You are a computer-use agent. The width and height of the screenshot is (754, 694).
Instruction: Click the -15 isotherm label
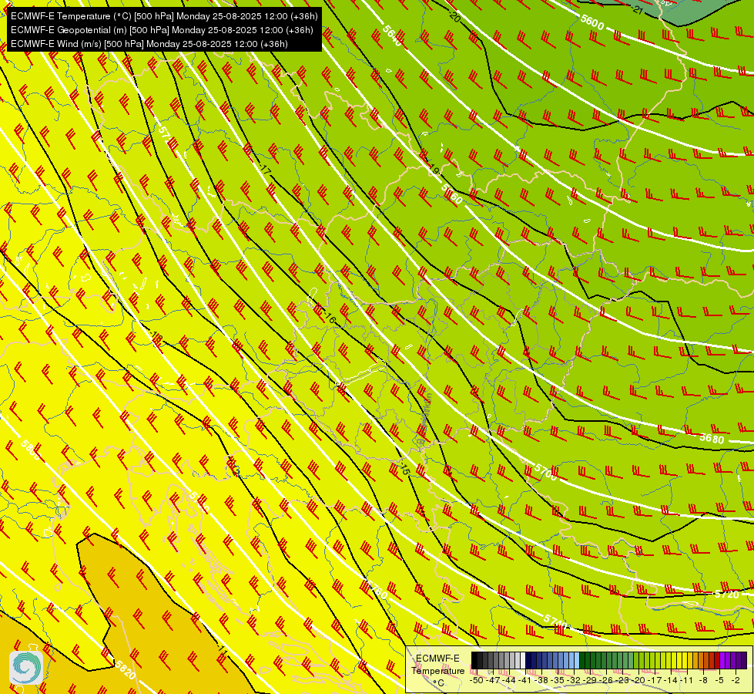404,468
